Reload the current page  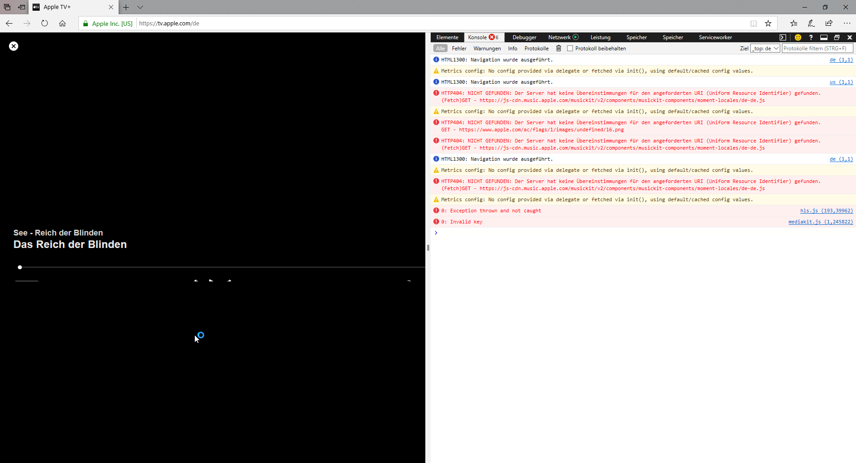coord(45,23)
